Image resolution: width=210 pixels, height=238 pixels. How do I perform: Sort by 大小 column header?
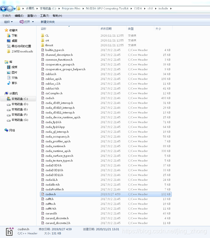158,29
